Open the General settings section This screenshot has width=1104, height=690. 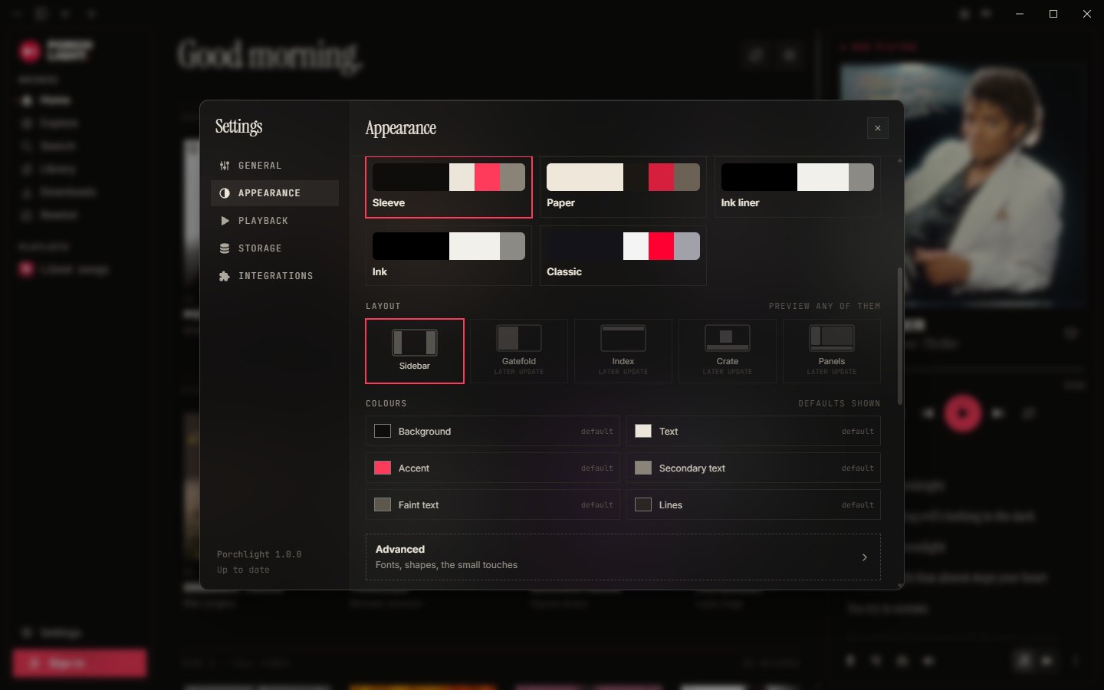[274, 166]
